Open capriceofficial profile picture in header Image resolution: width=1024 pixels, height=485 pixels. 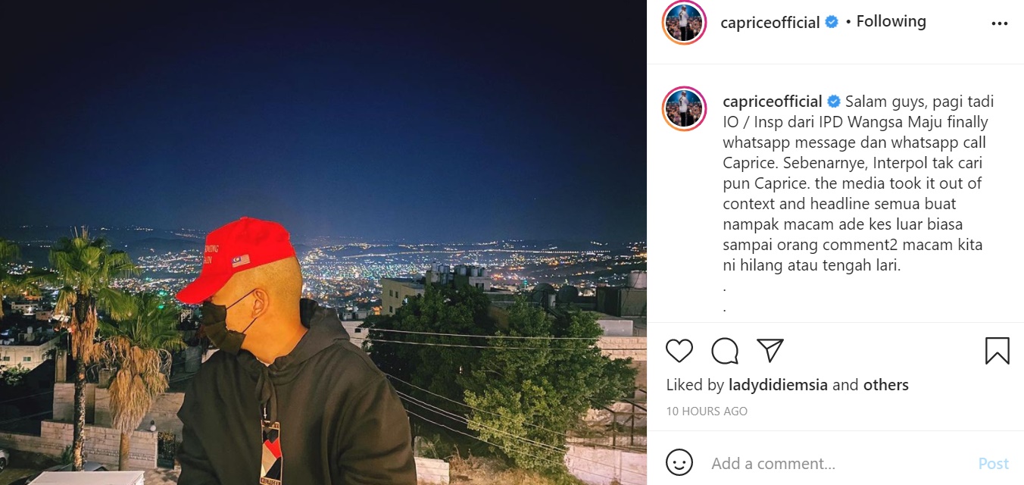[x=684, y=23]
